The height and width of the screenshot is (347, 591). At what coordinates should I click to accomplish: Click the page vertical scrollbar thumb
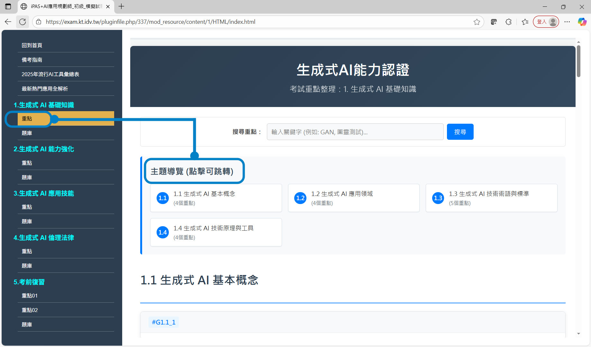tap(578, 61)
